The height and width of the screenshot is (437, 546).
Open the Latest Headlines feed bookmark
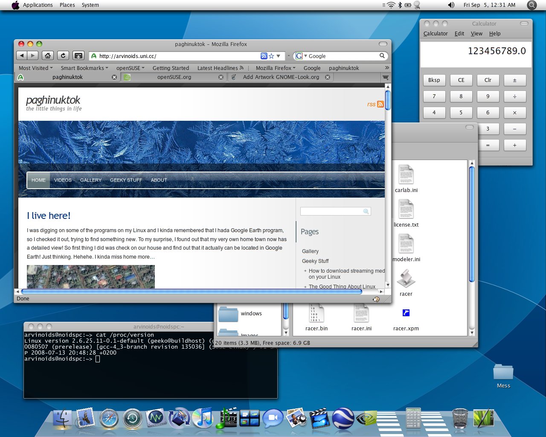[x=220, y=68]
